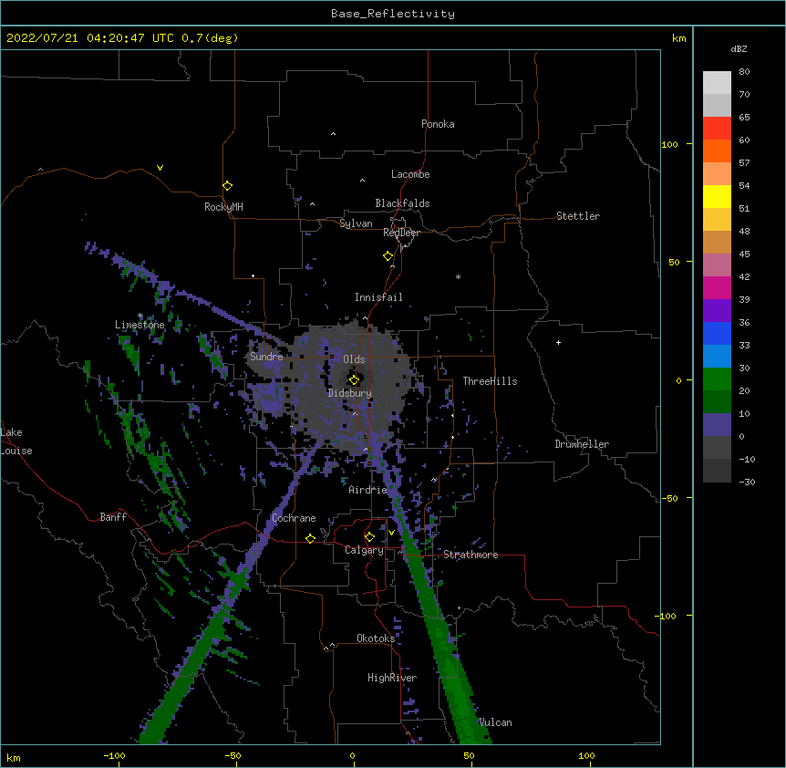This screenshot has width=786, height=768.
Task: Click the Sundre label
Action: (x=266, y=357)
